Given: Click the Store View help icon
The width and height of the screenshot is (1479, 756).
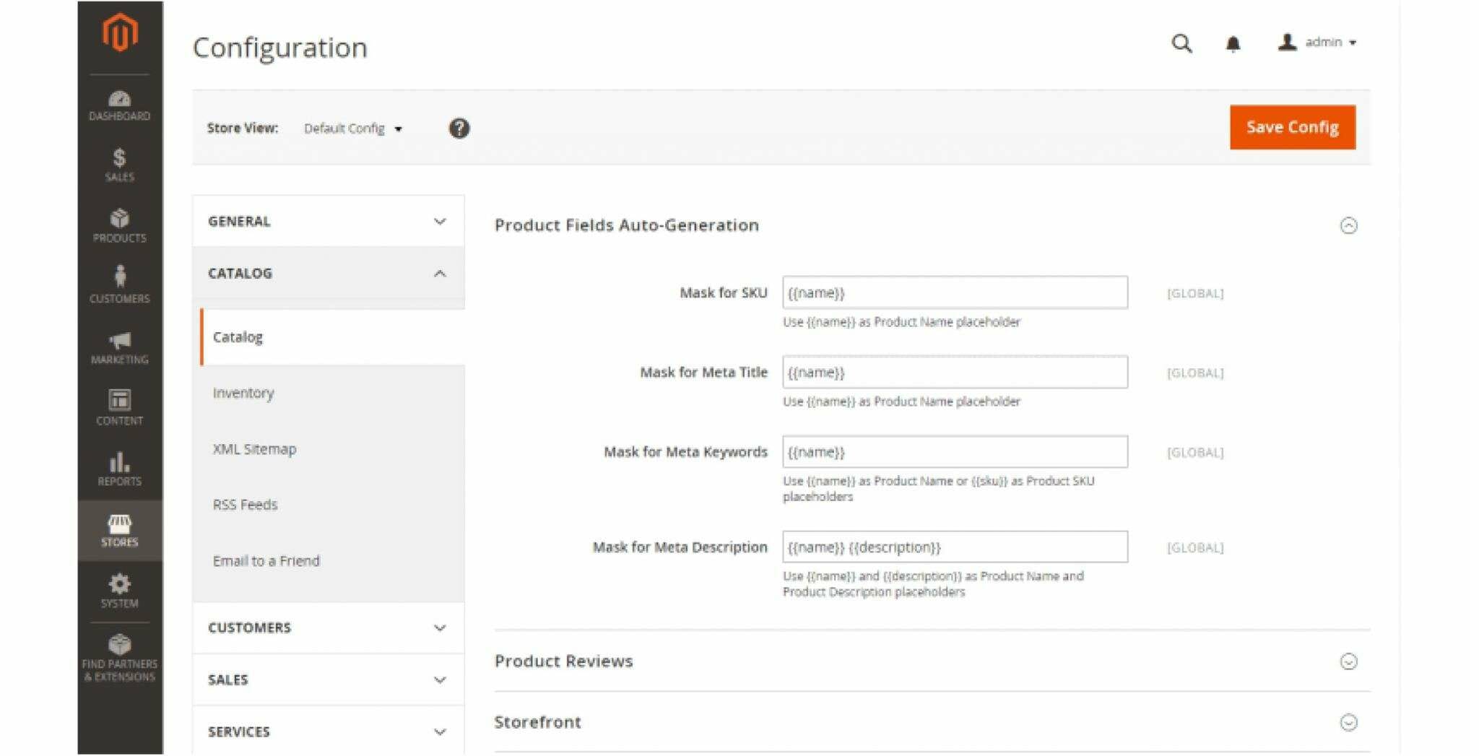Looking at the screenshot, I should [x=459, y=129].
